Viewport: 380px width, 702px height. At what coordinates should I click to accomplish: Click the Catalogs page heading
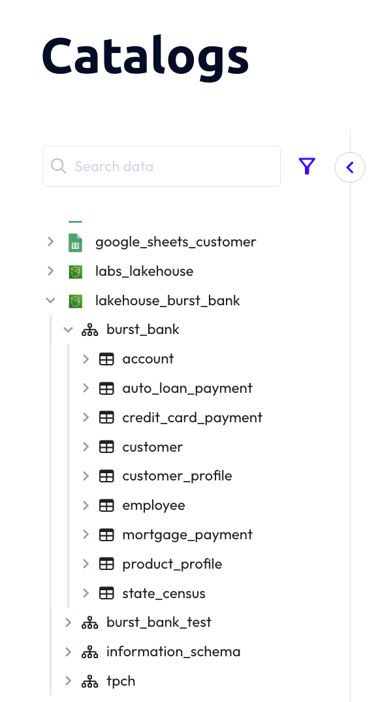[145, 56]
